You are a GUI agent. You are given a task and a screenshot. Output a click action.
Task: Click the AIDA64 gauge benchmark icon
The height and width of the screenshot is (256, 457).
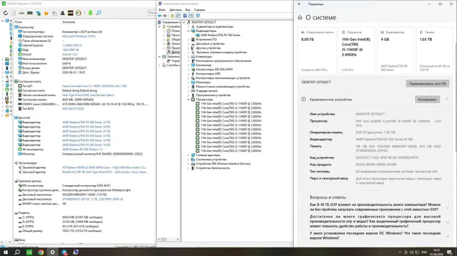78,13
